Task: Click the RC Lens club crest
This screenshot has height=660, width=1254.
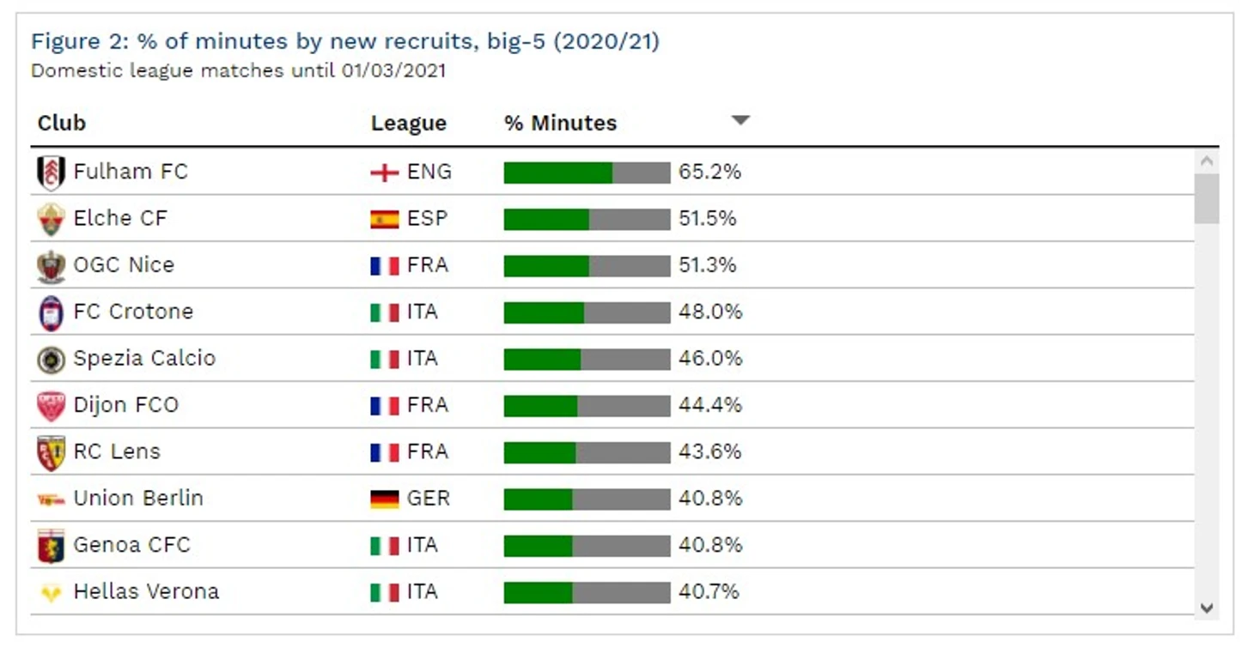Action: (x=51, y=452)
